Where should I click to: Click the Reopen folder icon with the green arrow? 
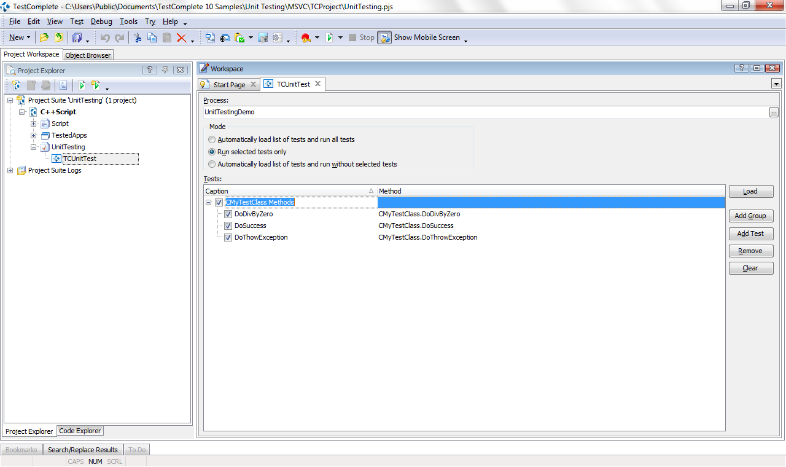[59, 37]
